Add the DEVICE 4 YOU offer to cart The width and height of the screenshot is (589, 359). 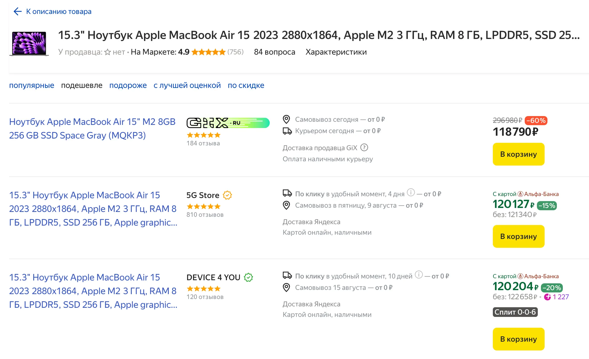[x=518, y=339]
